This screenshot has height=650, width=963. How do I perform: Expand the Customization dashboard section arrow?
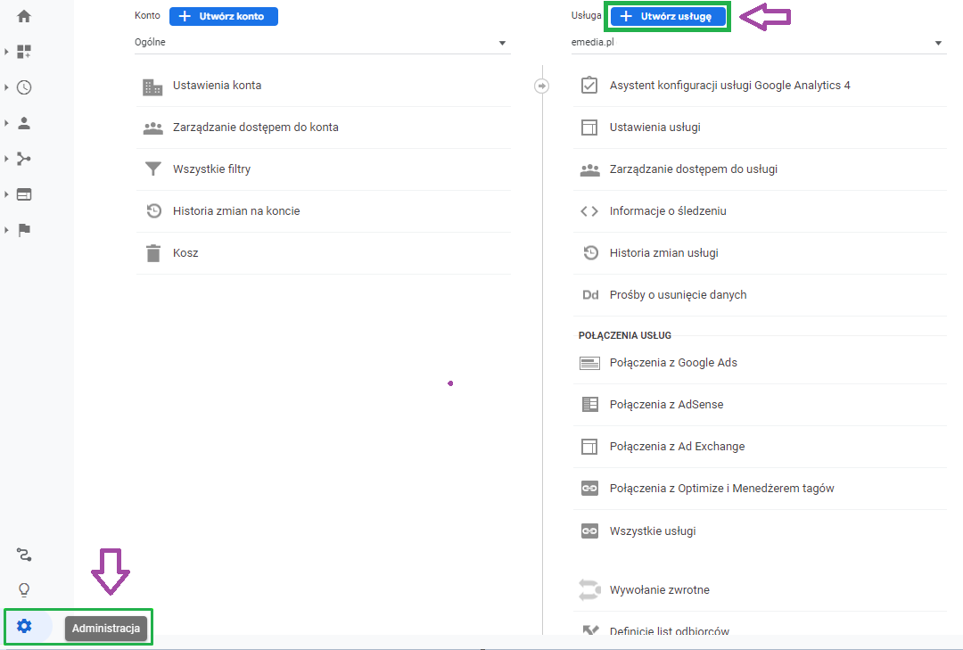pos(7,52)
